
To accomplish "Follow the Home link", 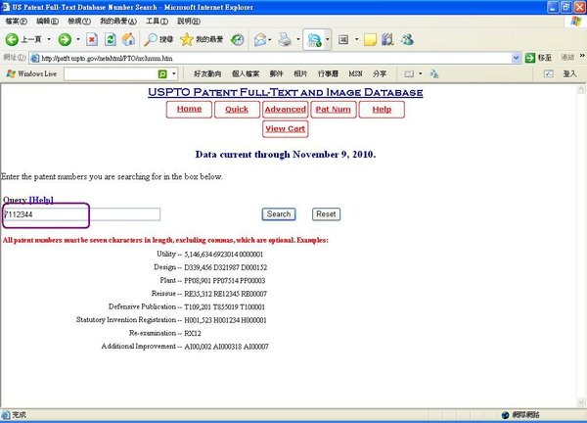I will coord(189,109).
